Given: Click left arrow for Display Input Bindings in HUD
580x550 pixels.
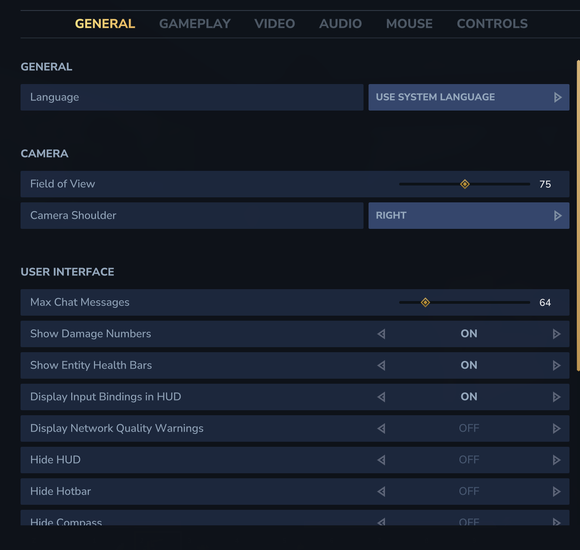Looking at the screenshot, I should 381,397.
